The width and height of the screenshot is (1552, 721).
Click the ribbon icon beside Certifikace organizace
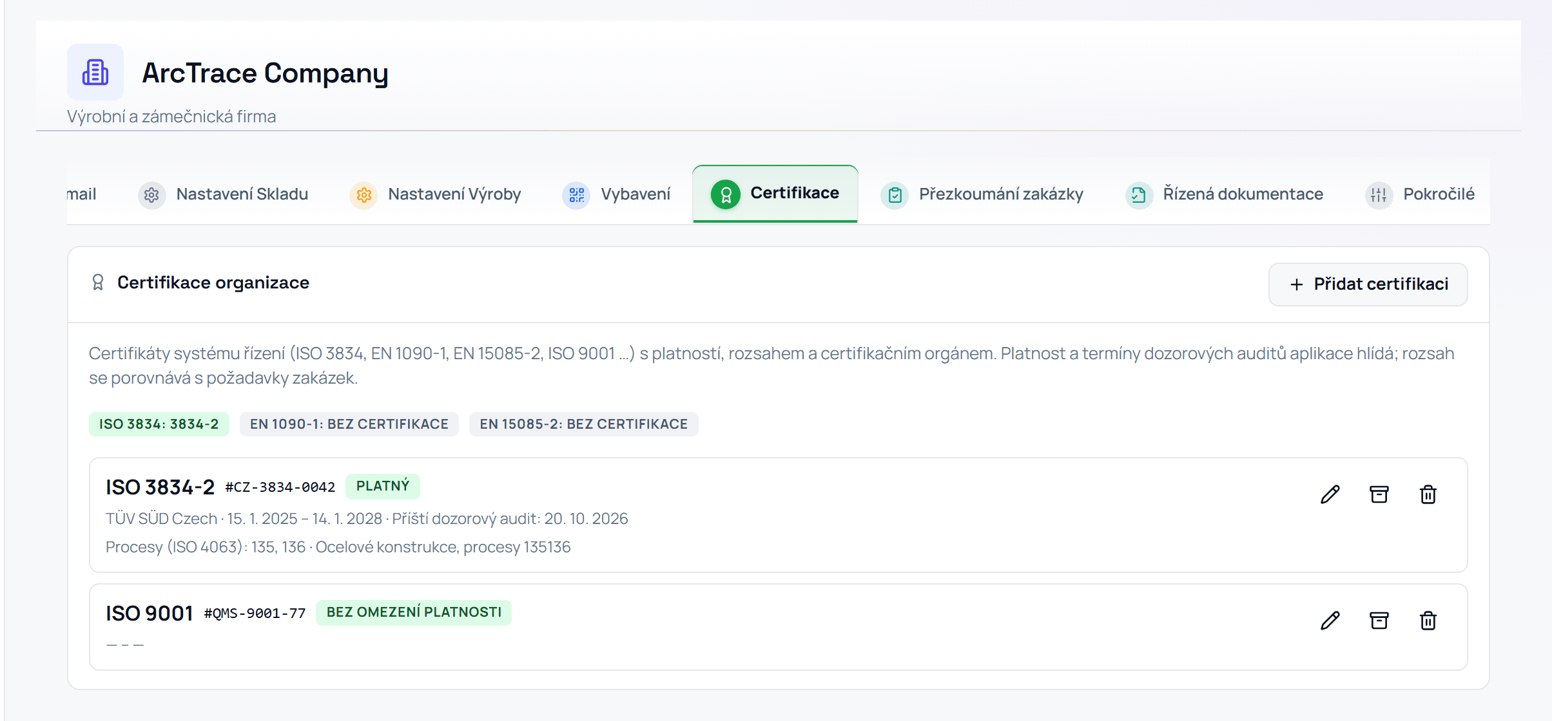[98, 283]
